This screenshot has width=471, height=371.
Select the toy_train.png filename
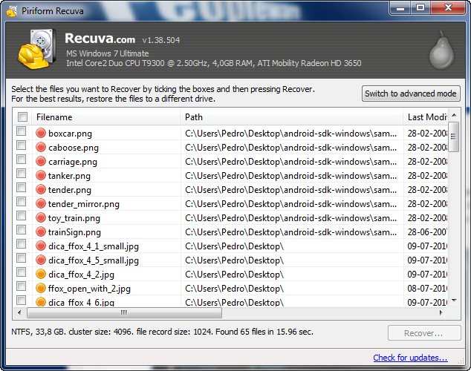[74, 218]
